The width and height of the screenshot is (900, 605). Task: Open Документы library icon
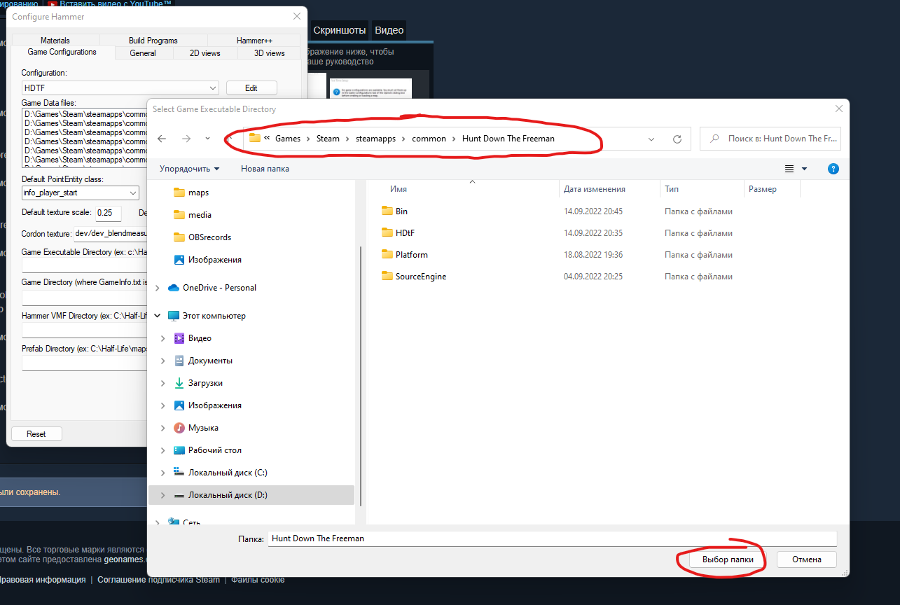[179, 361]
